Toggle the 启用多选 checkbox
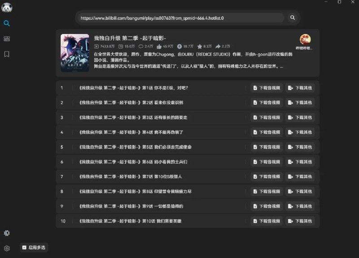Screen dimensions: 359x258 coord(34,248)
